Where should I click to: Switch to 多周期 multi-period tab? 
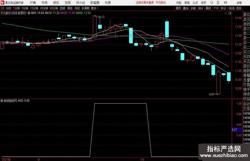point(85,8)
